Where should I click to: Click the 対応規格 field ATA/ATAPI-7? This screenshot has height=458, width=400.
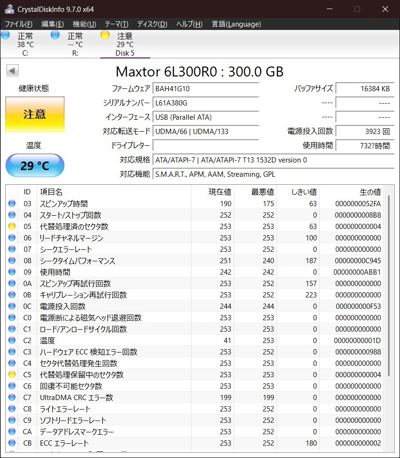273,160
